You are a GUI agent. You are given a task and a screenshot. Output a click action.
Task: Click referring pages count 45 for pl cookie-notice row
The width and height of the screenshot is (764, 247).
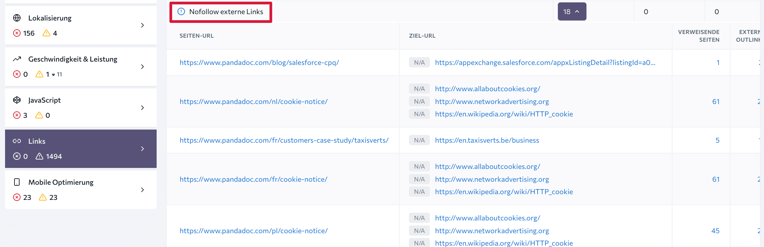click(715, 231)
